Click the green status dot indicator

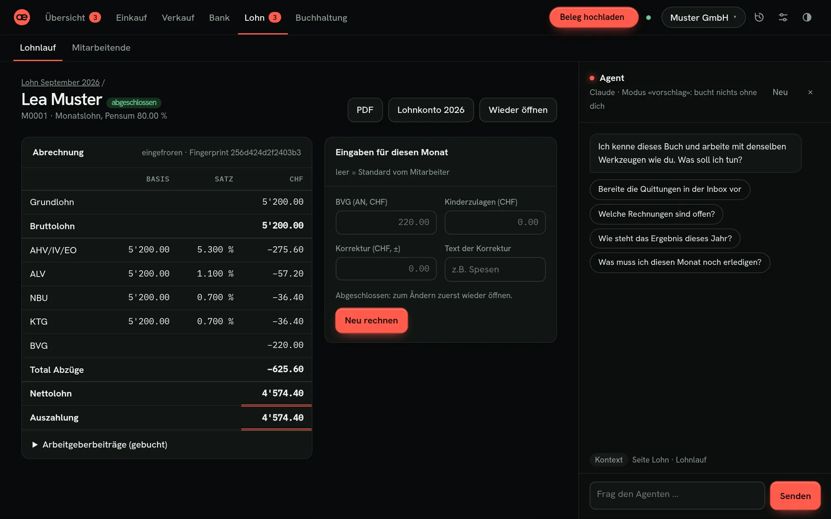coord(649,17)
